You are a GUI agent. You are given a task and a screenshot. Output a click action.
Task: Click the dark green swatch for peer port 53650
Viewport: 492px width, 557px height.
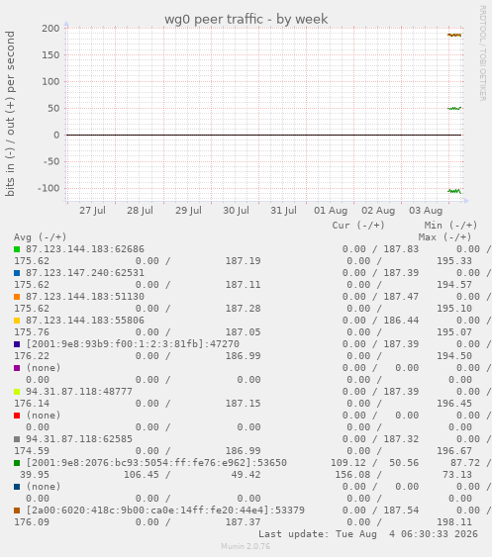(17, 463)
